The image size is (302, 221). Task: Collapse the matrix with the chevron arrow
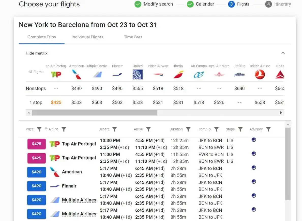coord(283,53)
